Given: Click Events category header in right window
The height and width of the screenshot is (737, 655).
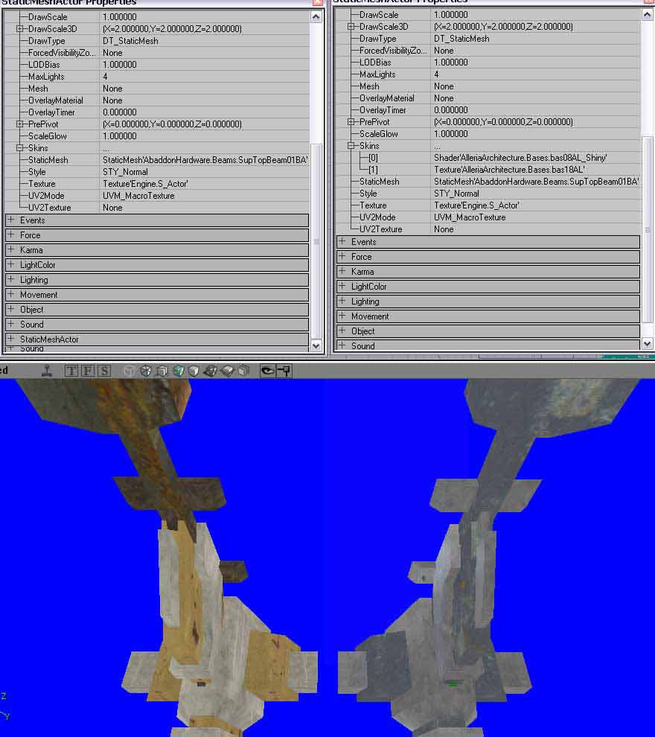Looking at the screenshot, I should (x=489, y=242).
